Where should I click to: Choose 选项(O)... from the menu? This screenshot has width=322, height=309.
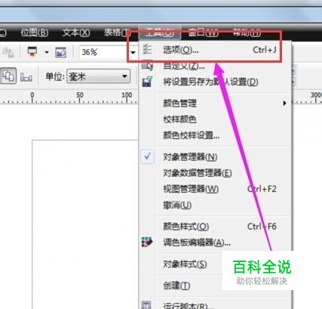point(215,50)
